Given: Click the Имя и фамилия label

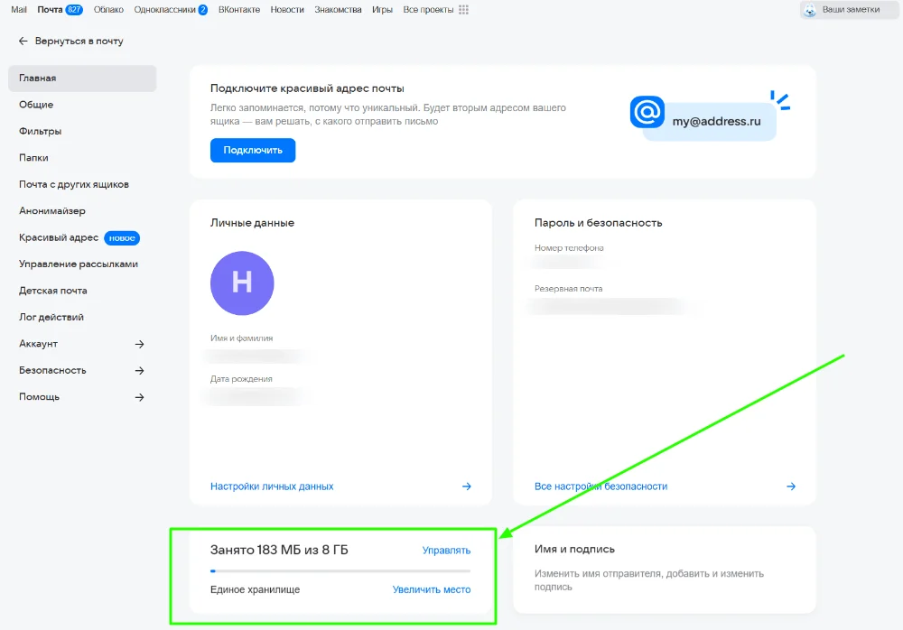Looking at the screenshot, I should click(241, 338).
